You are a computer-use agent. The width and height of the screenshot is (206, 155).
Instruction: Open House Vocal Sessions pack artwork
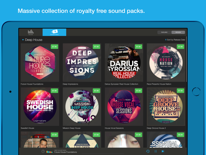[x=124, y=107]
